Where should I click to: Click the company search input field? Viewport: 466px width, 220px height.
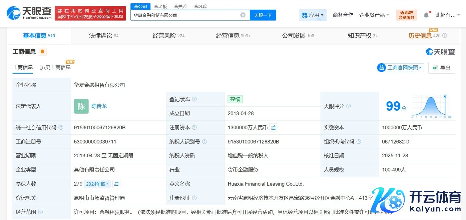pos(185,15)
